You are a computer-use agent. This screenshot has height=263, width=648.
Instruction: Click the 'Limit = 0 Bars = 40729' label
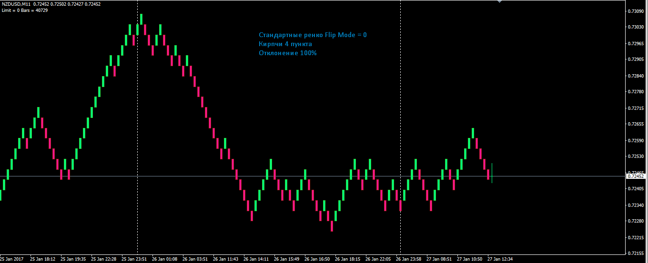pyautogui.click(x=25, y=10)
